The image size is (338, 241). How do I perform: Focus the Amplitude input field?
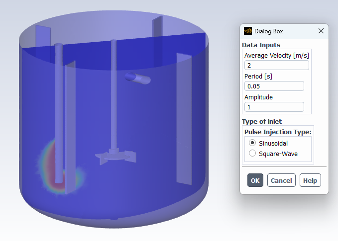coord(274,107)
